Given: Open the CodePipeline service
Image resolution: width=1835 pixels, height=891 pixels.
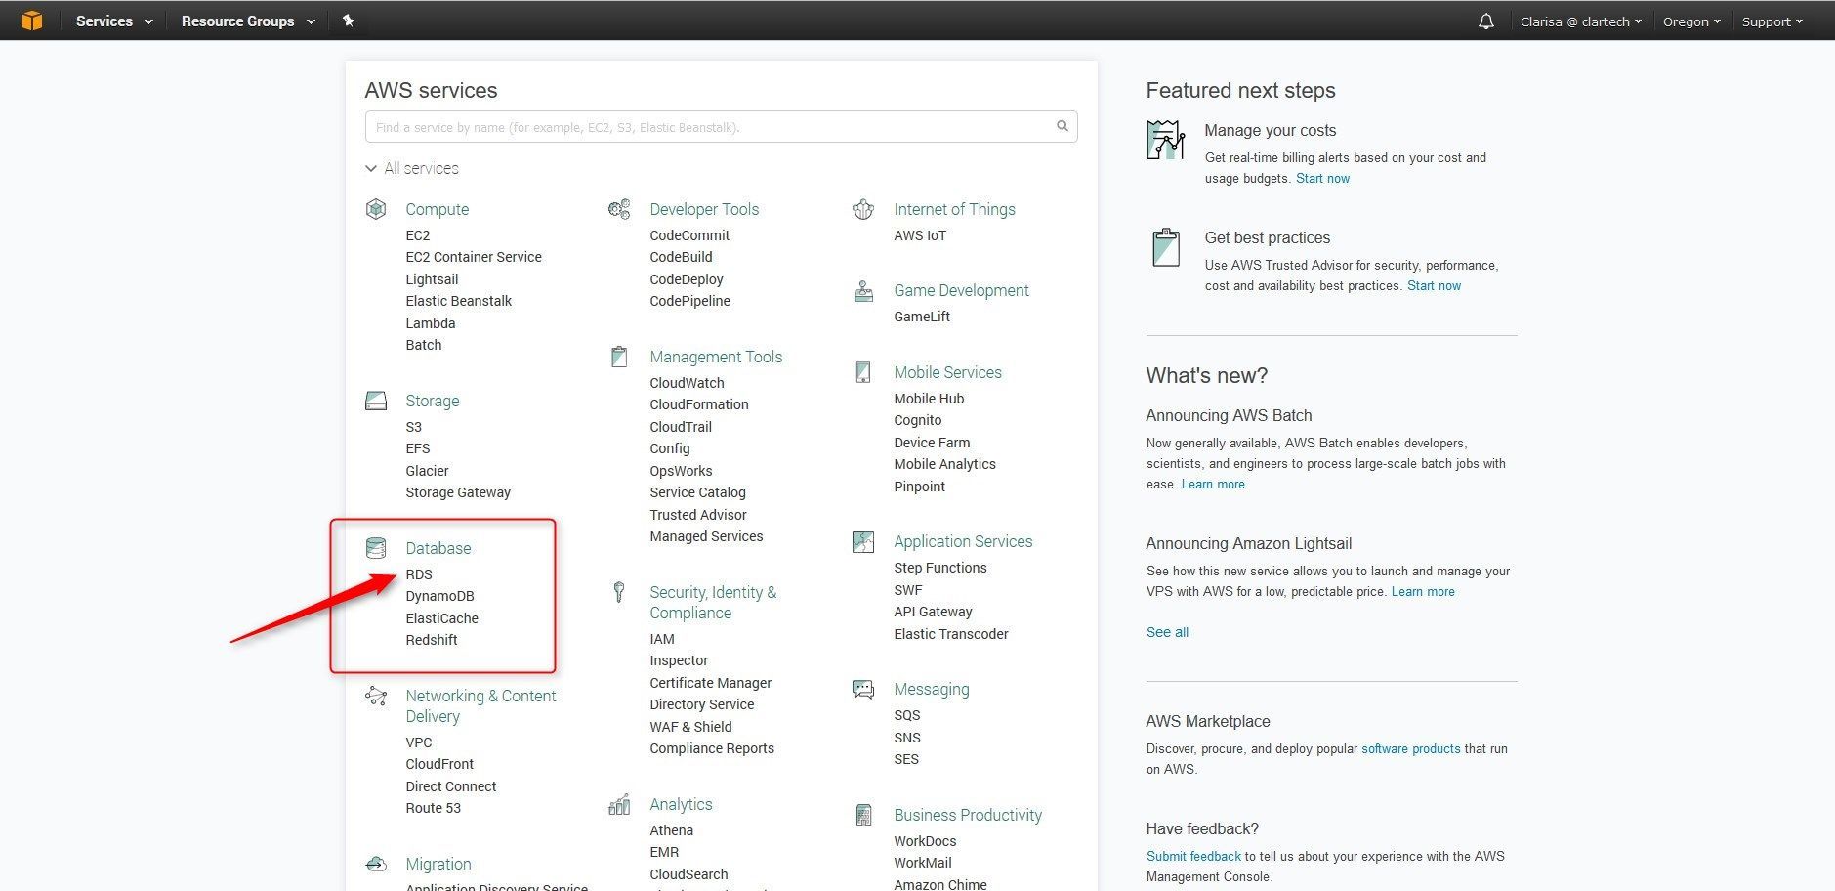Looking at the screenshot, I should 689,301.
